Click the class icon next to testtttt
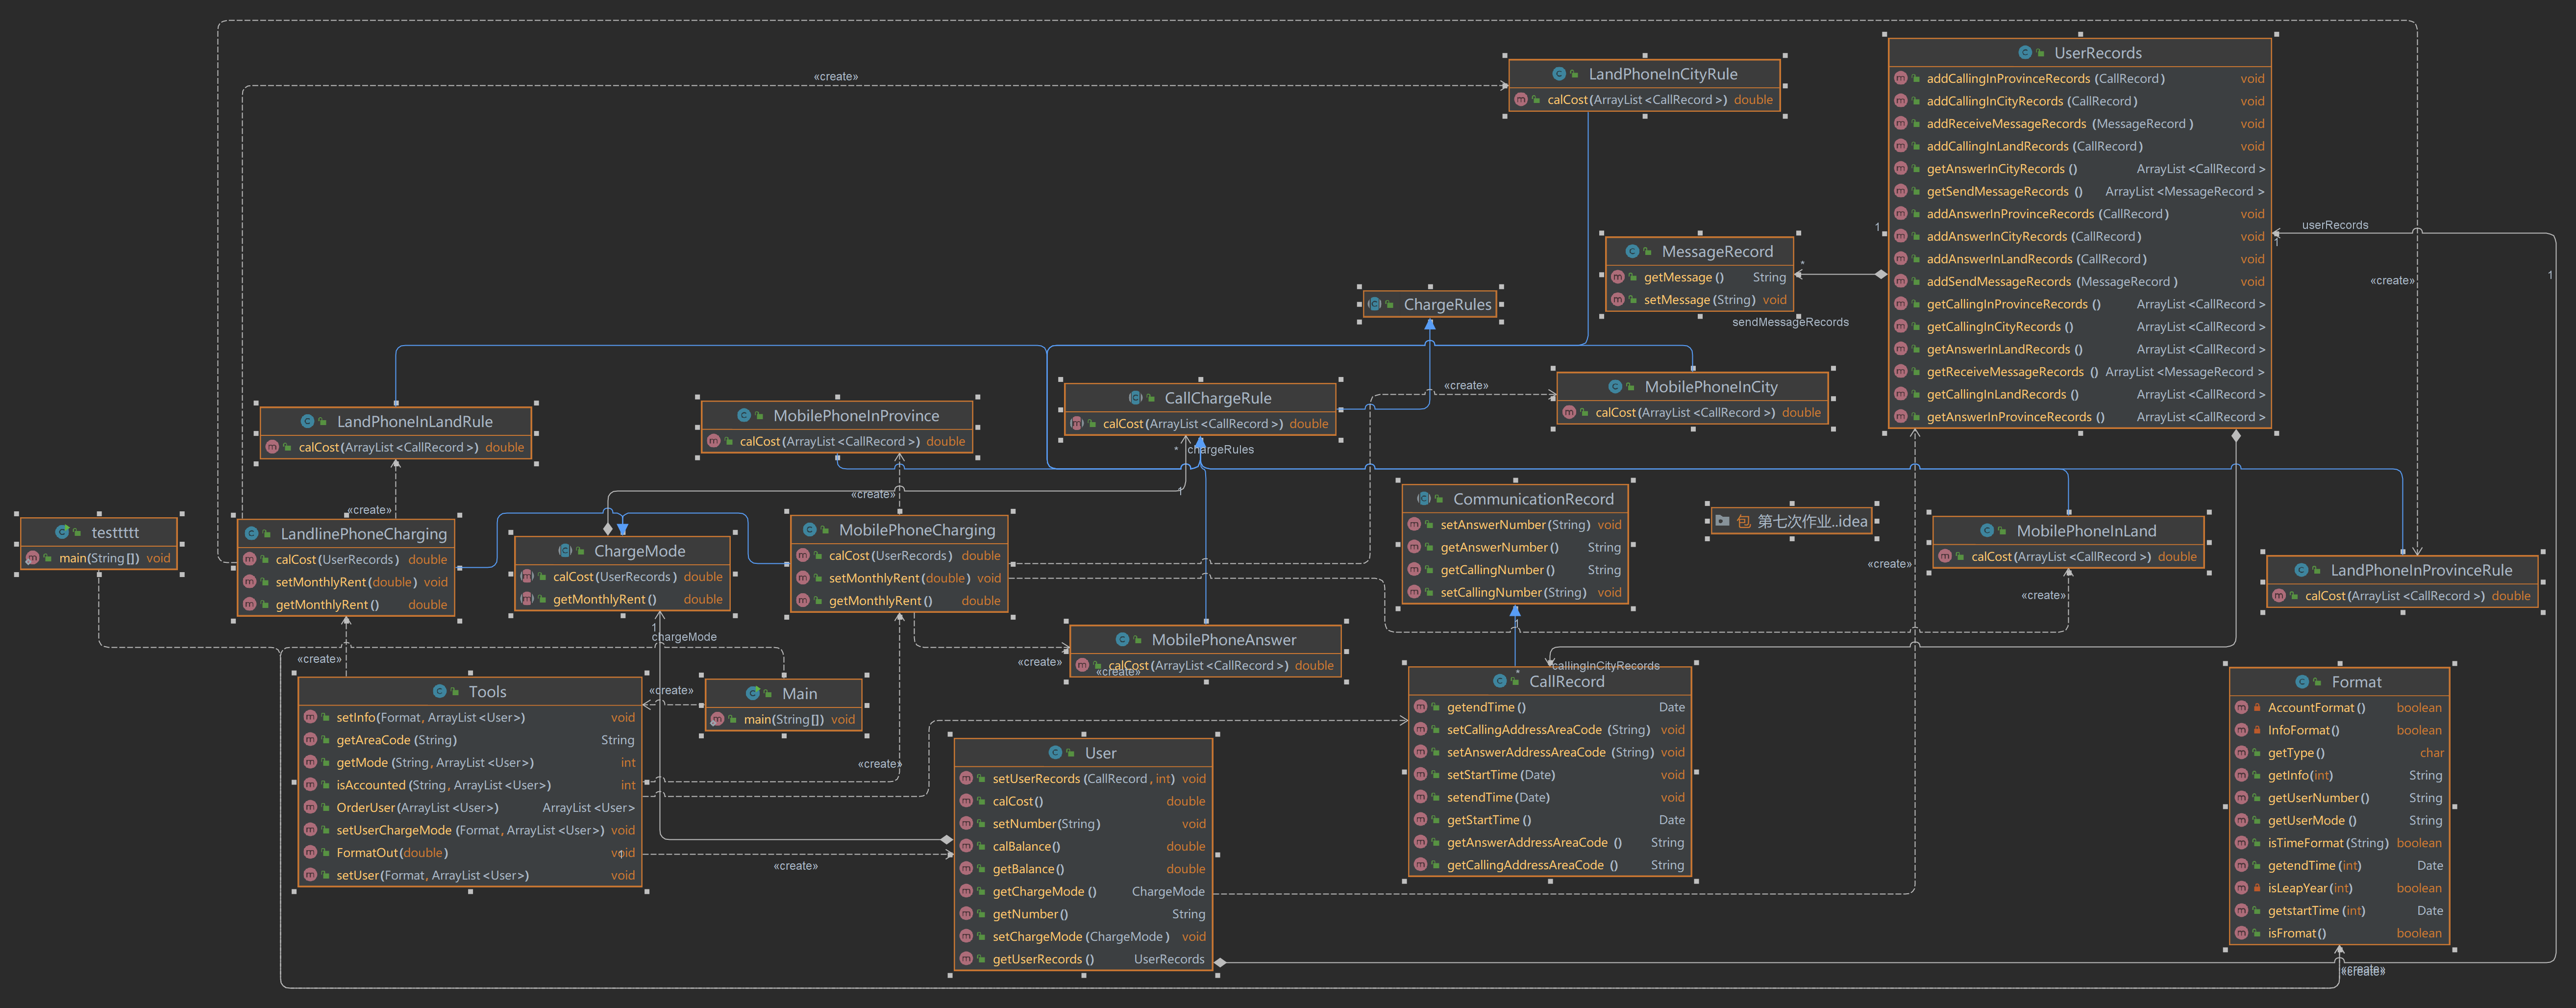This screenshot has height=1008, width=2576. tap(62, 532)
